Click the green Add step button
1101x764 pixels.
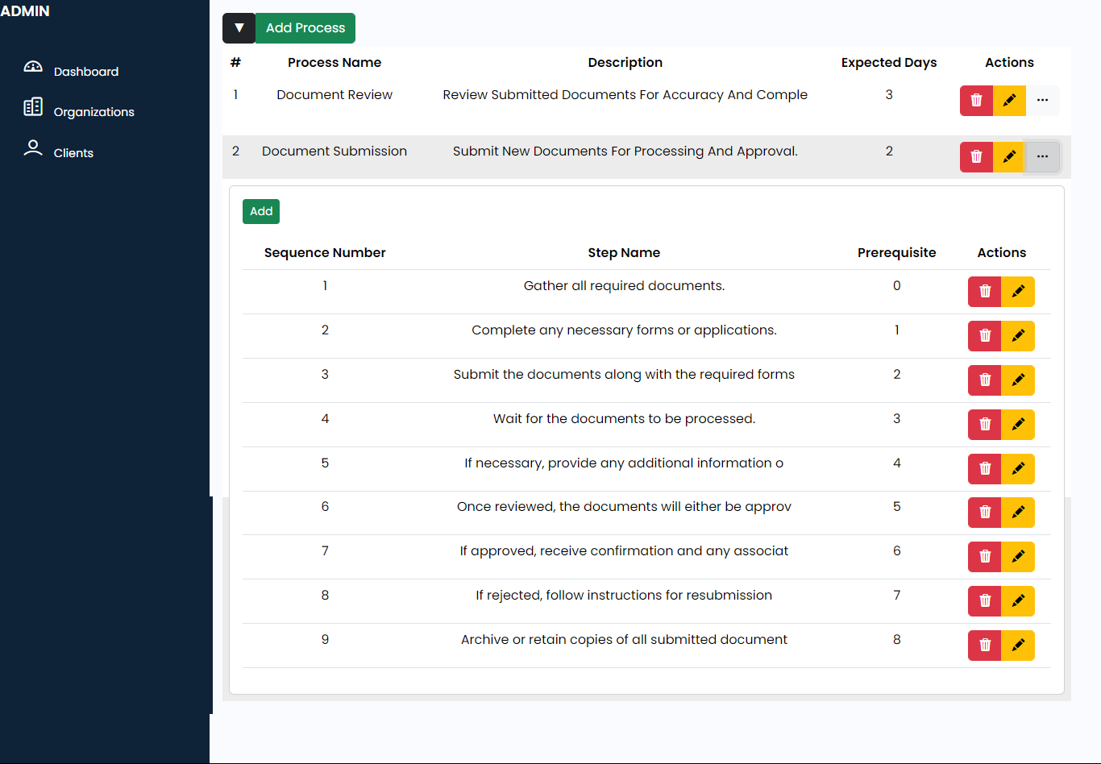261,211
